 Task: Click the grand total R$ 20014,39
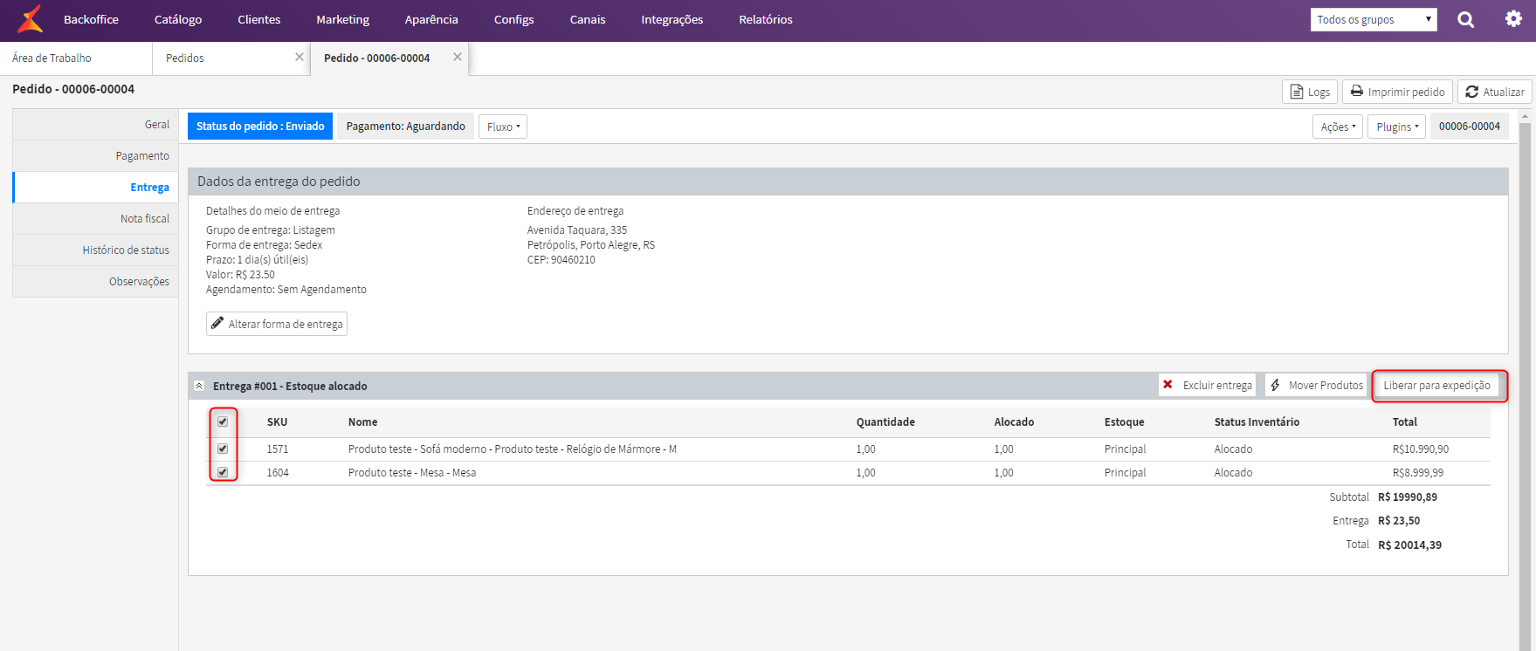1410,545
